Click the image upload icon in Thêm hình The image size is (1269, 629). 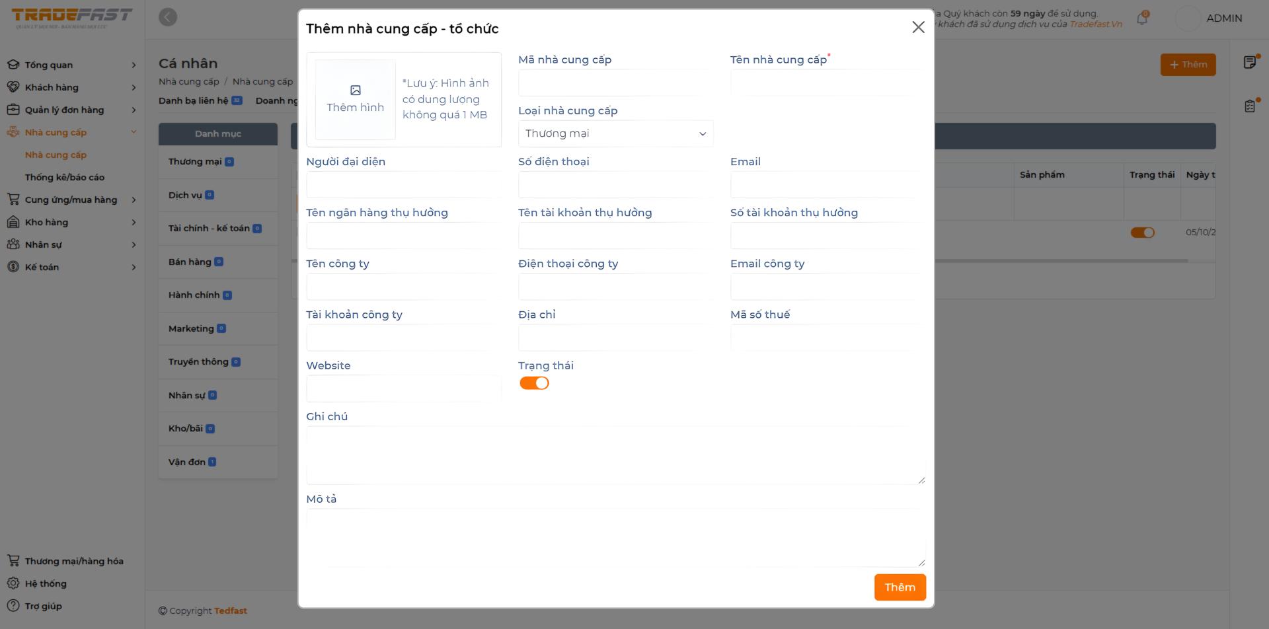tap(355, 91)
